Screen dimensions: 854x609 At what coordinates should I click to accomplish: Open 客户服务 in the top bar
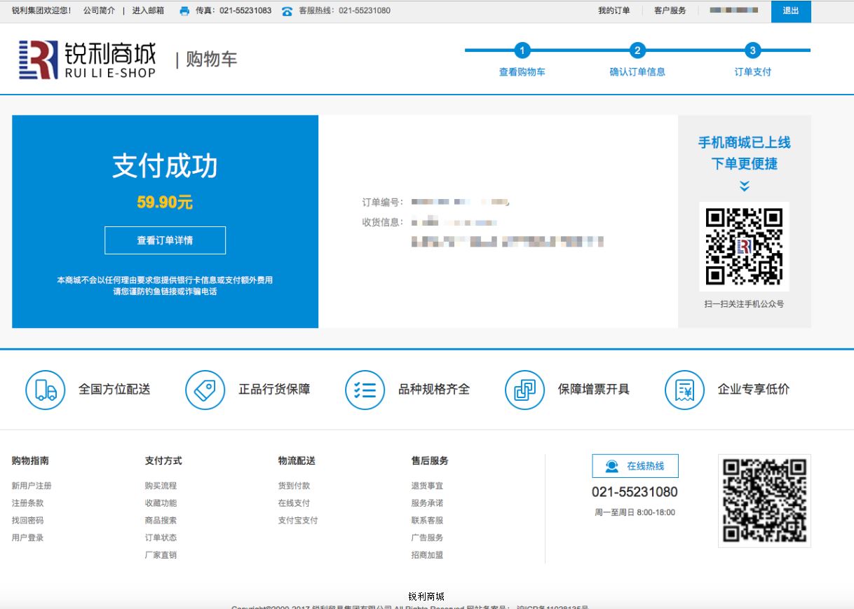(670, 11)
